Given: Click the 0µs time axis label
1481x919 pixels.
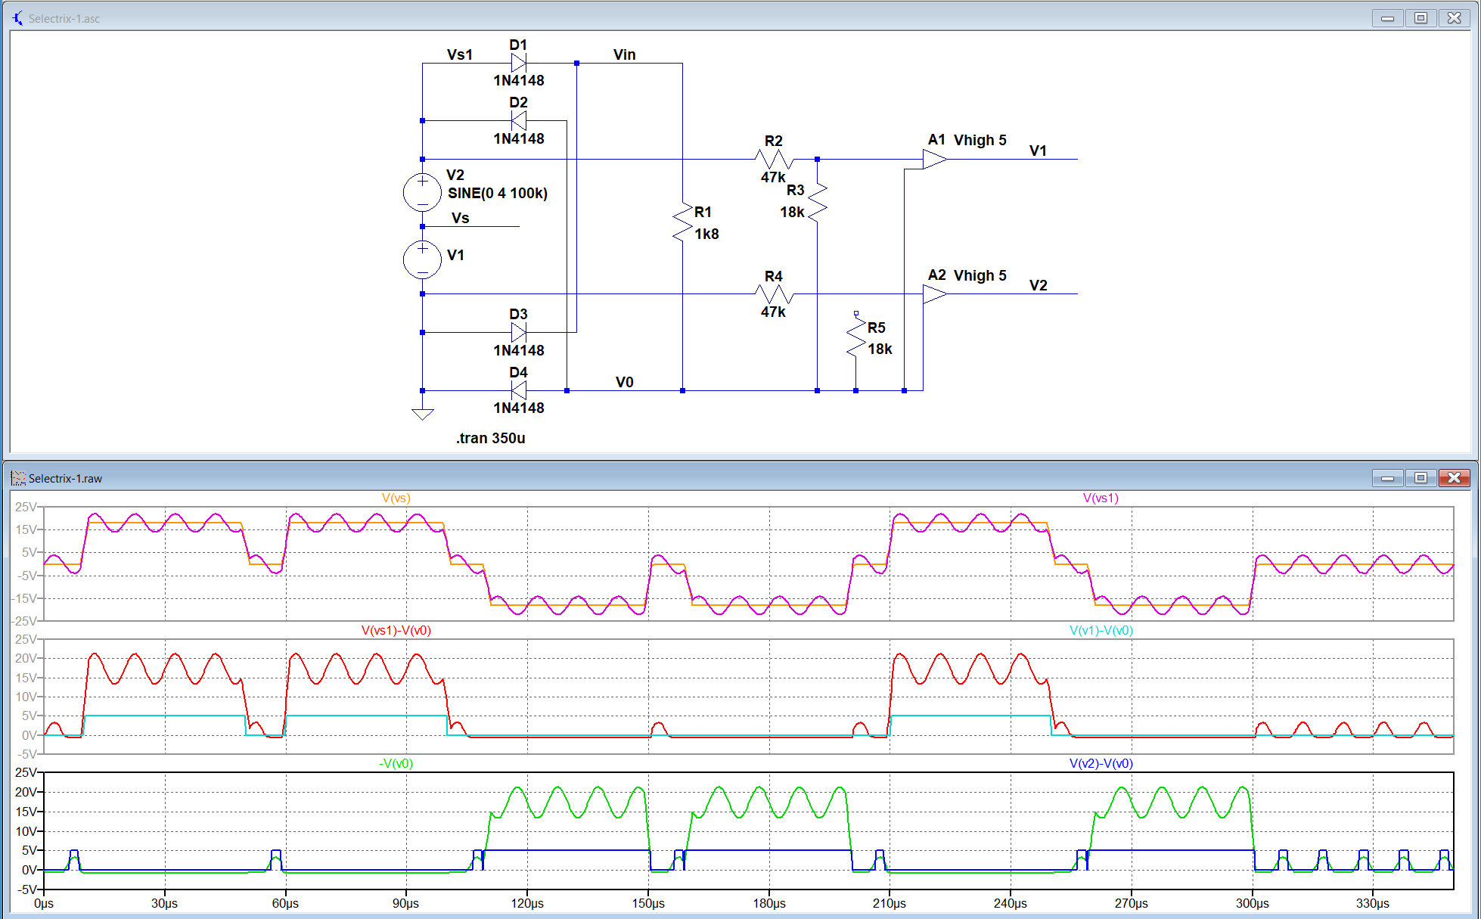Looking at the screenshot, I should coord(44,903).
